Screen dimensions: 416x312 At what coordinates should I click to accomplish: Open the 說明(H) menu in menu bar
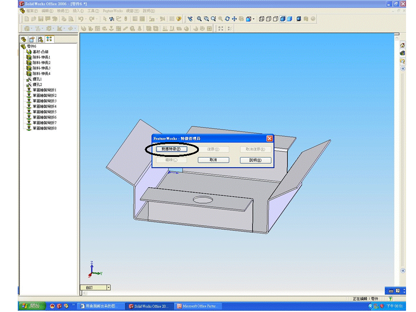pyautogui.click(x=149, y=11)
